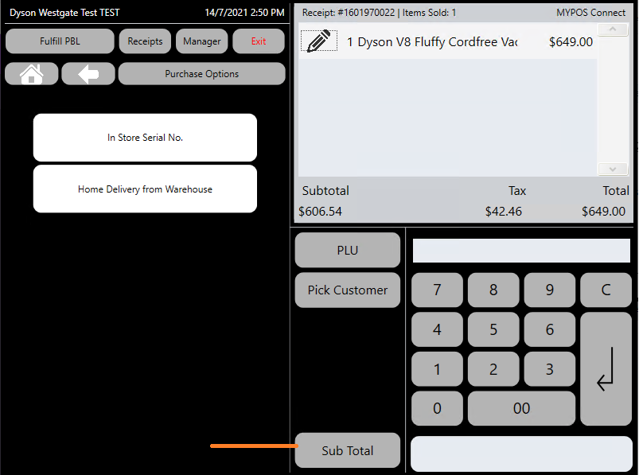The width and height of the screenshot is (639, 475).
Task: Go to the Home screen icon
Action: (x=31, y=74)
